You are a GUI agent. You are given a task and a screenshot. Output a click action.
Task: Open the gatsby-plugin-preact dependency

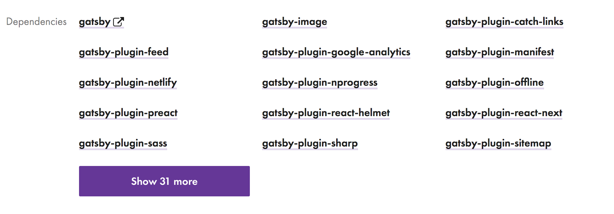pyautogui.click(x=128, y=113)
